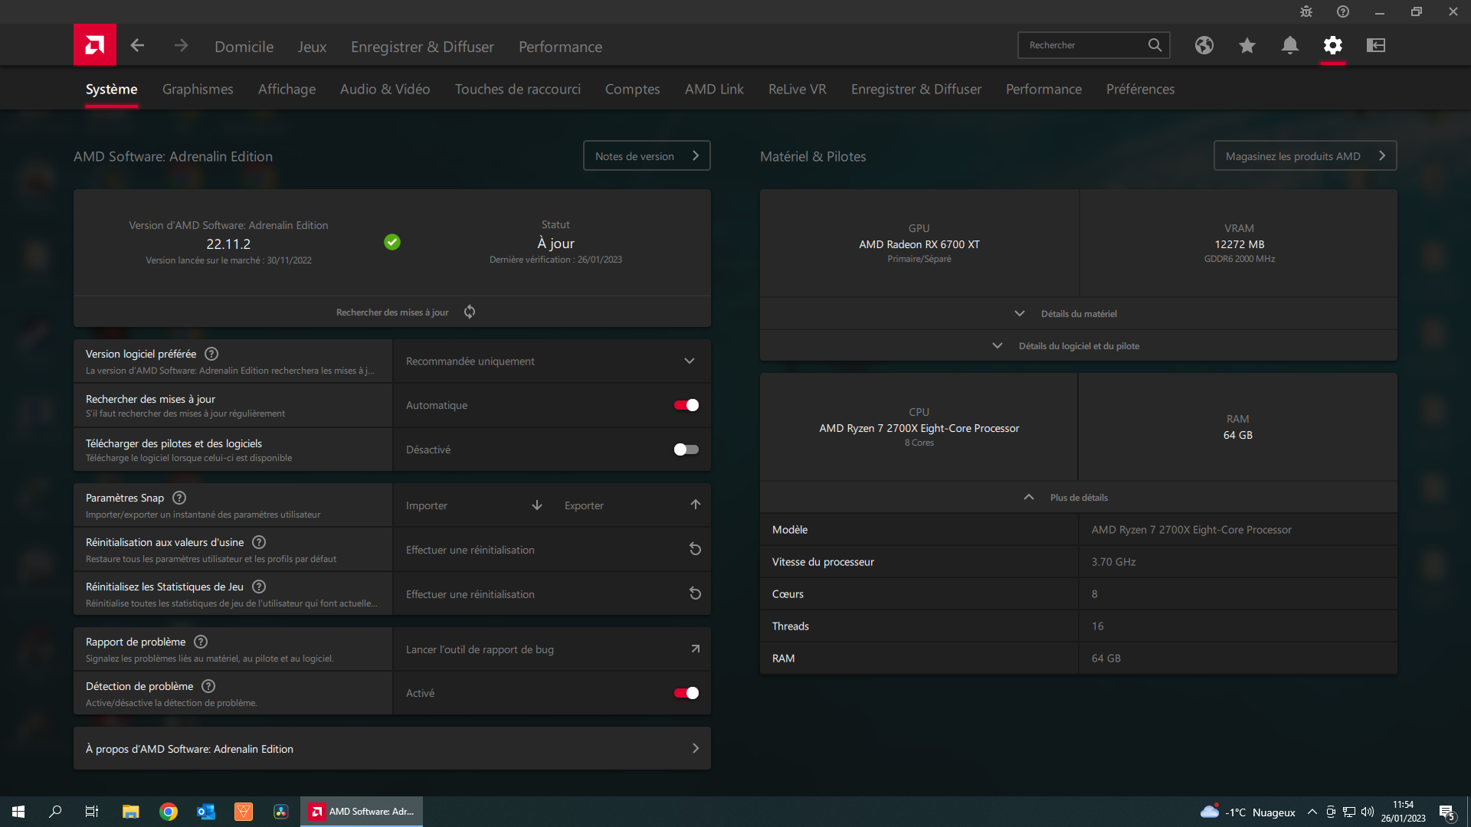Click the bug report icon in title bar
Viewport: 1471px width, 827px height.
click(1306, 11)
